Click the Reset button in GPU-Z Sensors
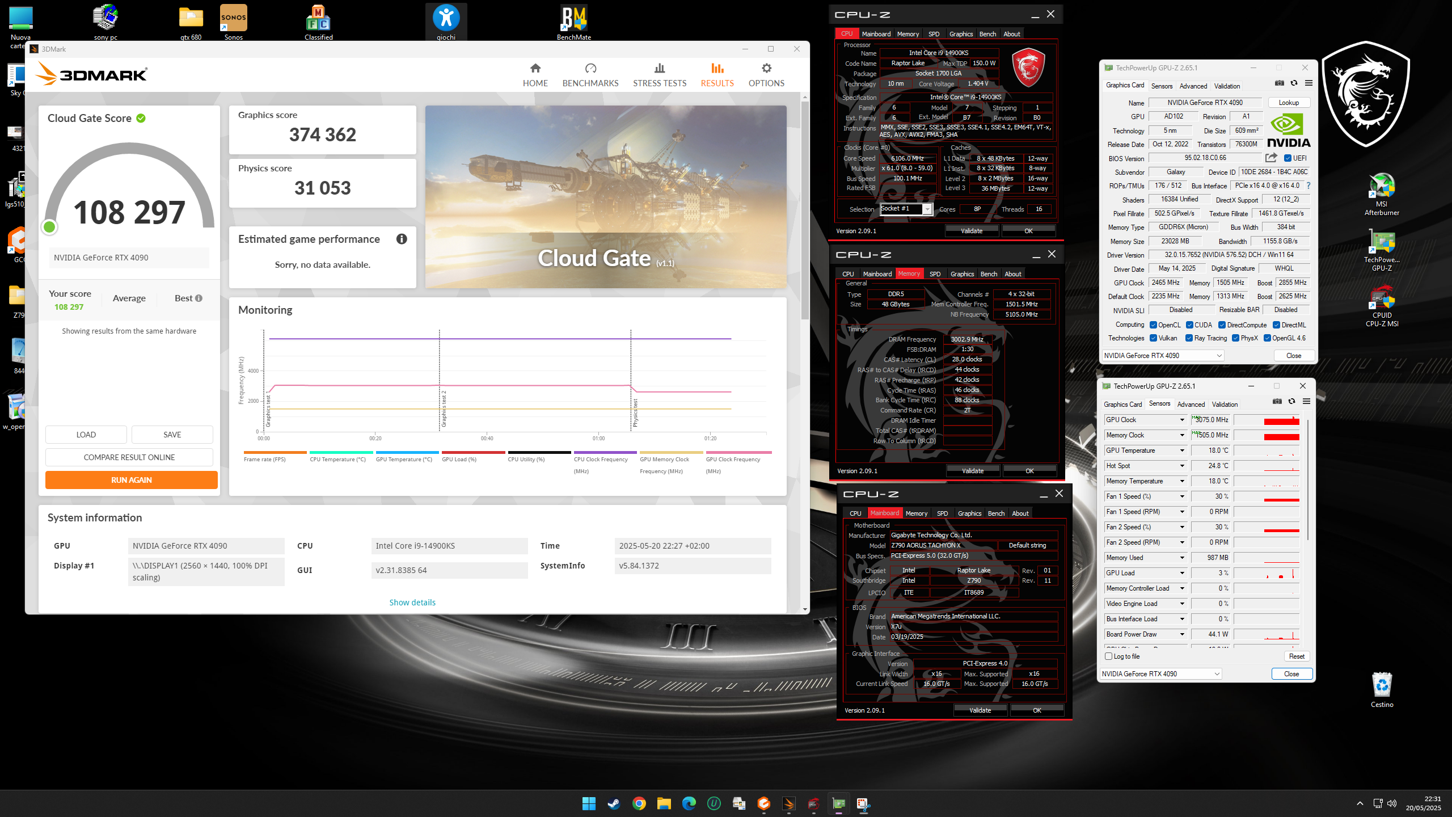 (x=1297, y=656)
